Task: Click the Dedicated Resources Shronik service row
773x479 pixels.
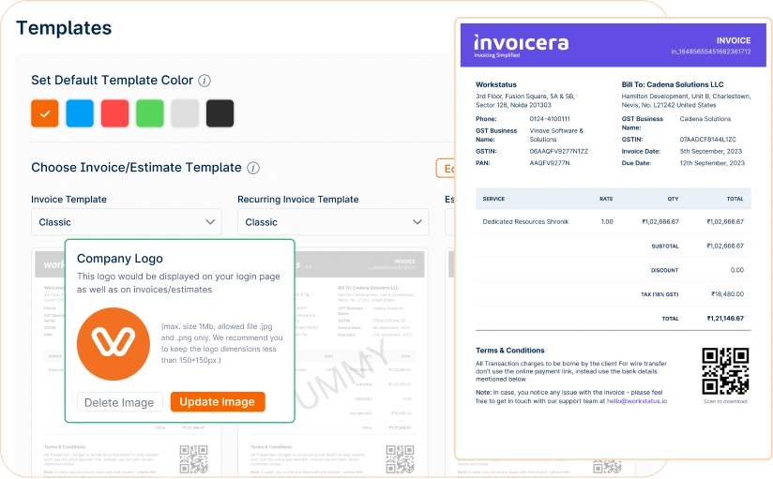Action: (614, 222)
